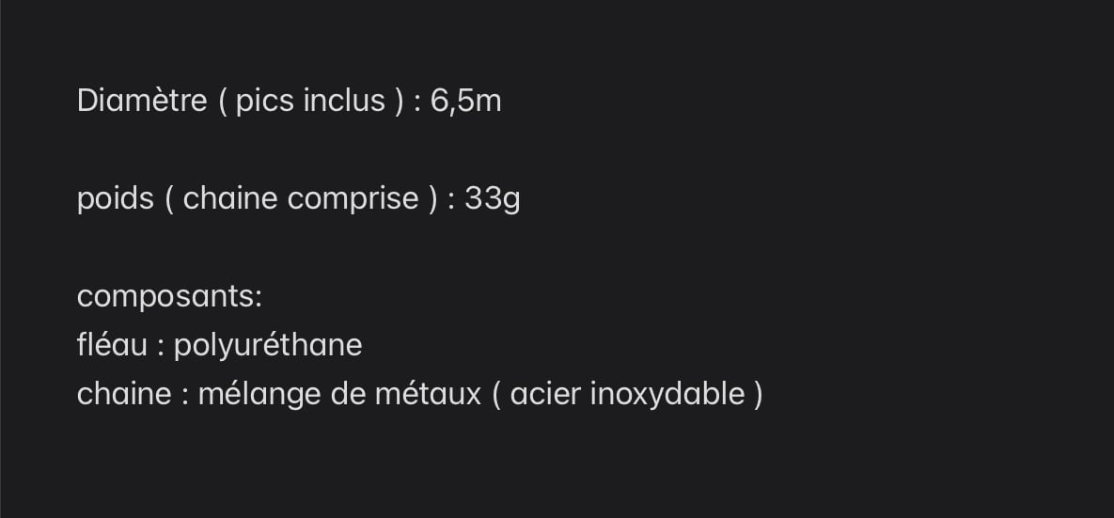Click the 'chaine comprise' phrase

[301, 198]
